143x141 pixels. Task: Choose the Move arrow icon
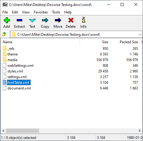tap(58, 20)
